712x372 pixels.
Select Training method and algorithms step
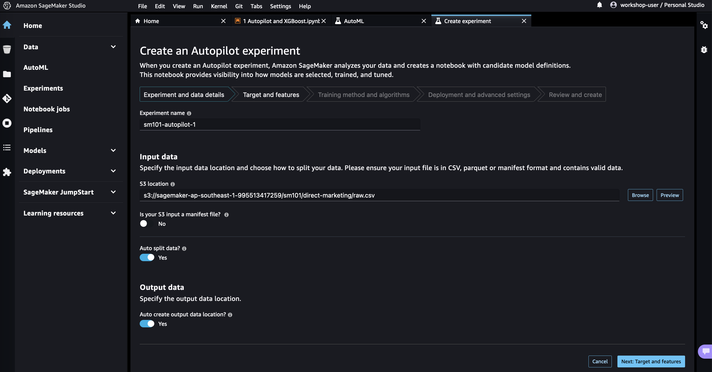coord(363,95)
